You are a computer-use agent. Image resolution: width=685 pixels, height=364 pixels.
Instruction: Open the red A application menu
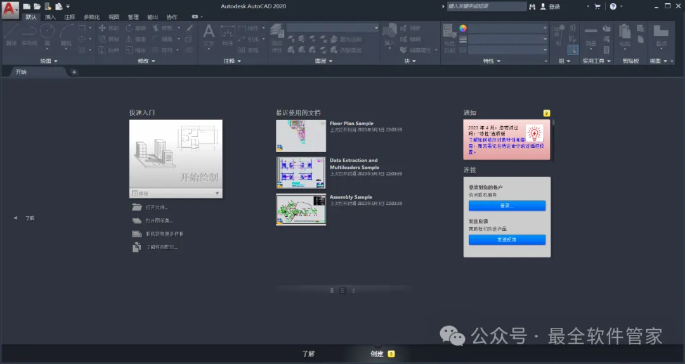coord(10,10)
